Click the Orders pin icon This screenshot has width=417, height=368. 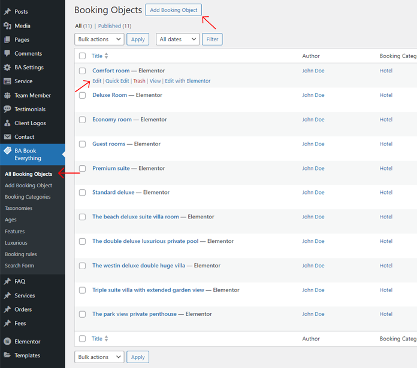point(7,309)
